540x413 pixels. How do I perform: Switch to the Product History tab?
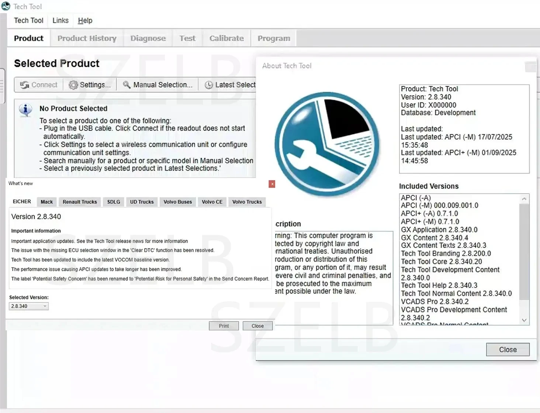pyautogui.click(x=87, y=38)
